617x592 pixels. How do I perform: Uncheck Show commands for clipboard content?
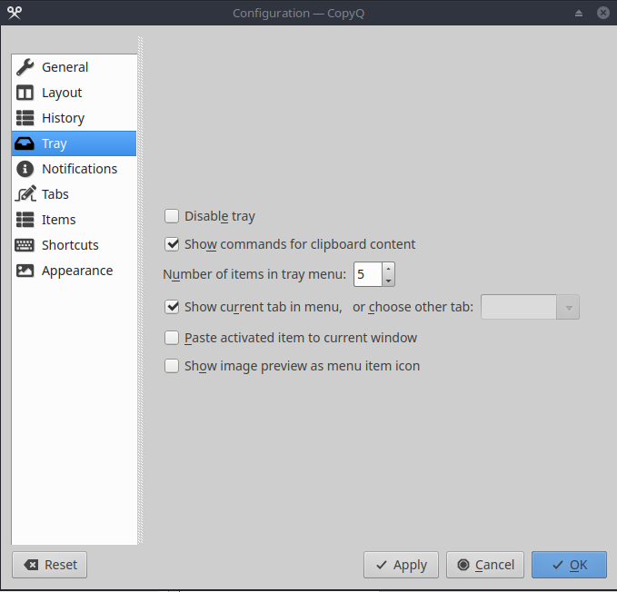[x=172, y=244]
